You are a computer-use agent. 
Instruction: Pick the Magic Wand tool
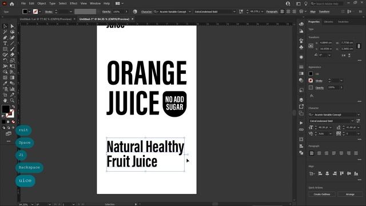5,32
